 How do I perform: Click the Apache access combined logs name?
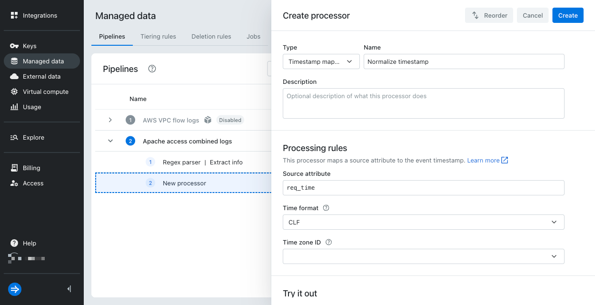(188, 141)
